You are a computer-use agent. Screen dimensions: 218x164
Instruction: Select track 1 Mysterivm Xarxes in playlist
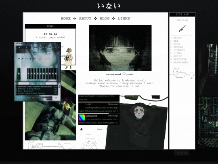coord(37,87)
